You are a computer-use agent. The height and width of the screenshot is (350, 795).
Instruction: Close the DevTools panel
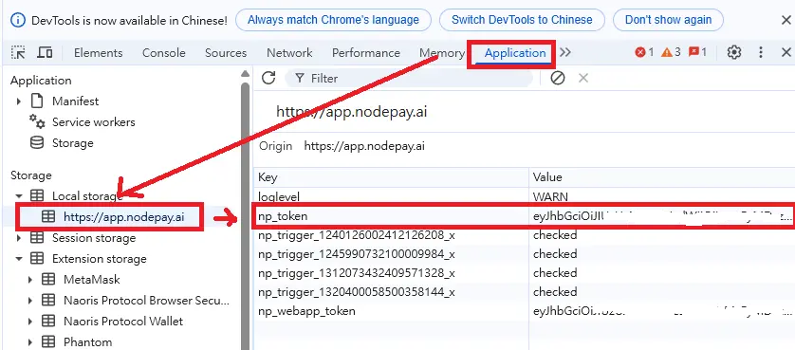coord(786,52)
